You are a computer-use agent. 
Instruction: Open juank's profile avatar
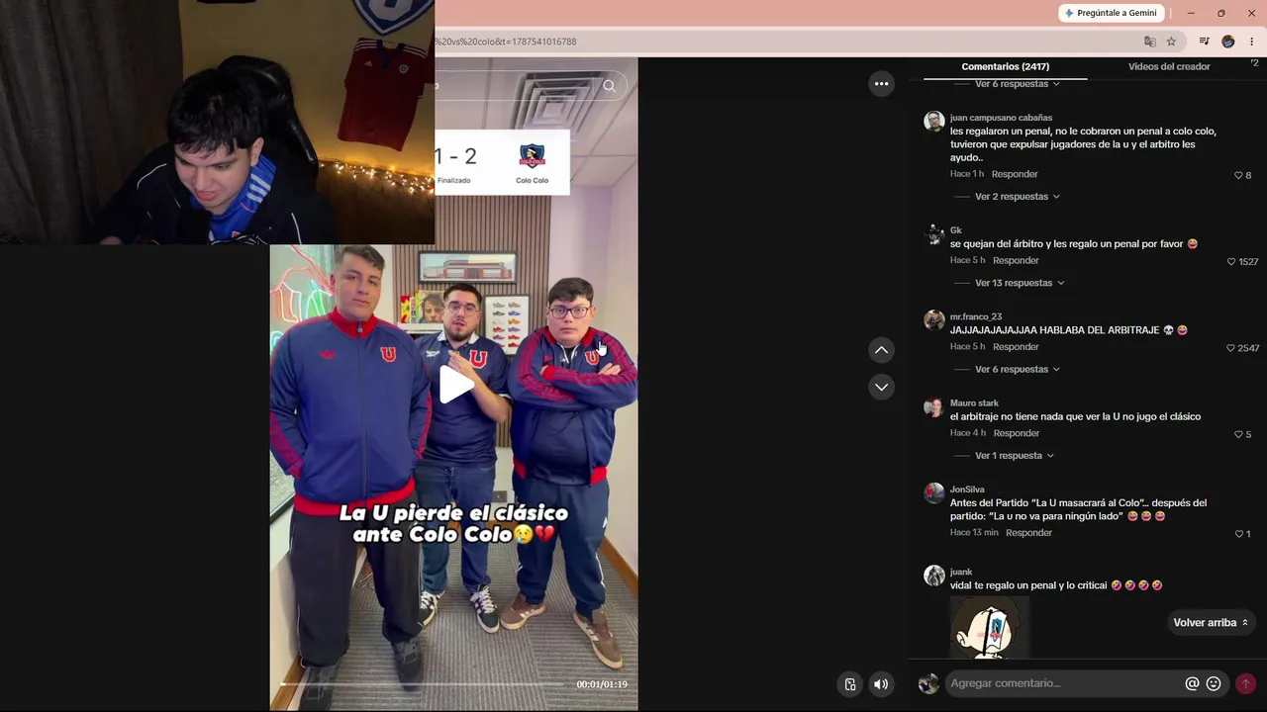tap(934, 576)
